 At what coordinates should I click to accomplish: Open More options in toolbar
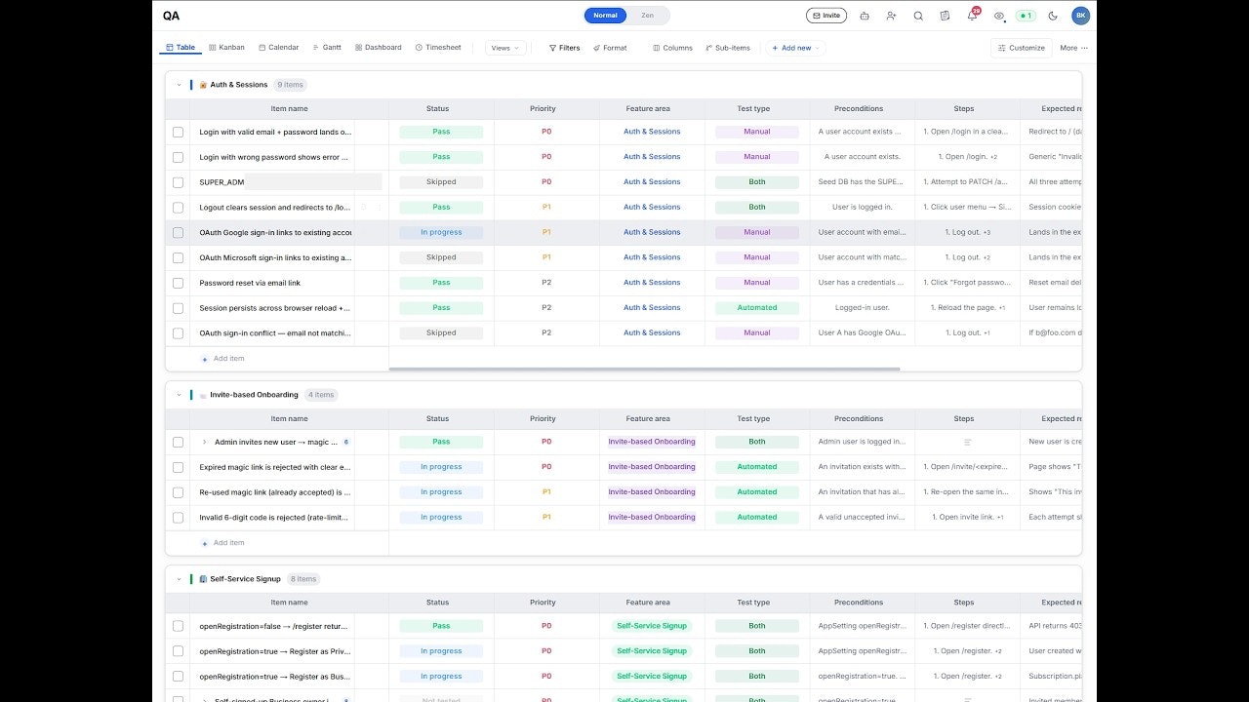(x=1073, y=48)
